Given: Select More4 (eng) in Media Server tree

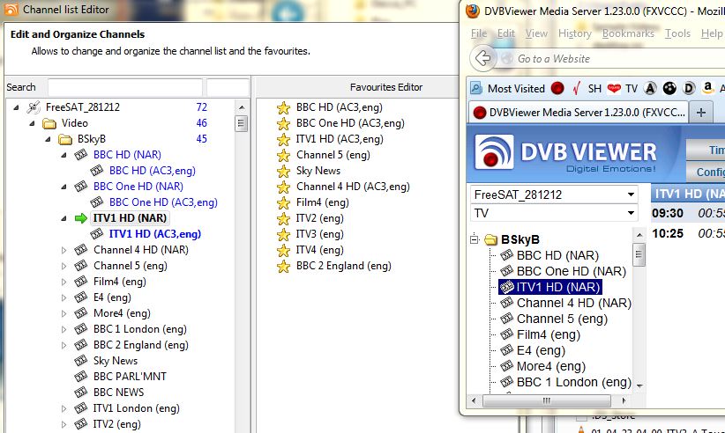Looking at the screenshot, I should (x=551, y=367).
